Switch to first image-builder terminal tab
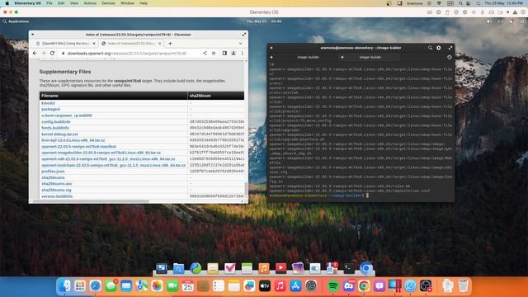The image size is (528, 297). tap(308, 57)
